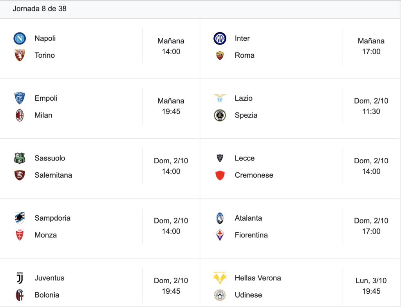Select the Salernitana team name

pyautogui.click(x=53, y=175)
